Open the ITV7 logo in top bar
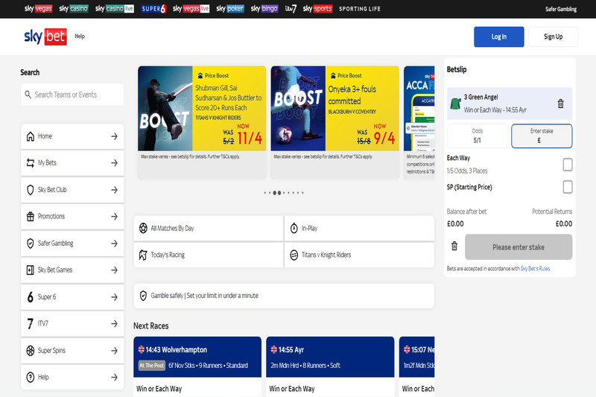Screen dimensions: 596x397 click(291, 8)
